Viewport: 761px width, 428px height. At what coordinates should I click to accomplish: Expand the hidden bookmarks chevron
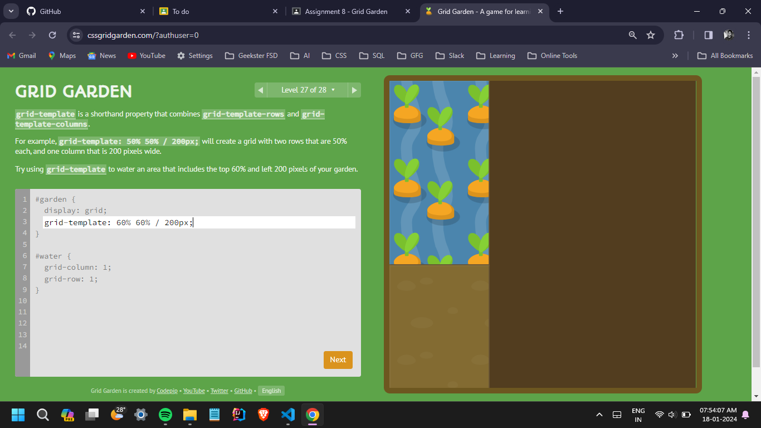point(675,56)
